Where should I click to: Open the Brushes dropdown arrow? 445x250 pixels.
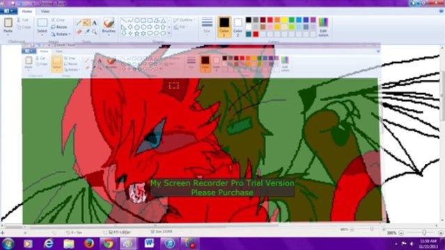click(x=109, y=35)
